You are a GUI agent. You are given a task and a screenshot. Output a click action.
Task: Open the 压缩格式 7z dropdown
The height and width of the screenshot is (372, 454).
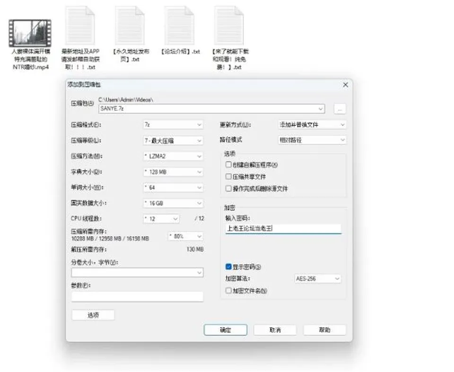click(x=173, y=124)
